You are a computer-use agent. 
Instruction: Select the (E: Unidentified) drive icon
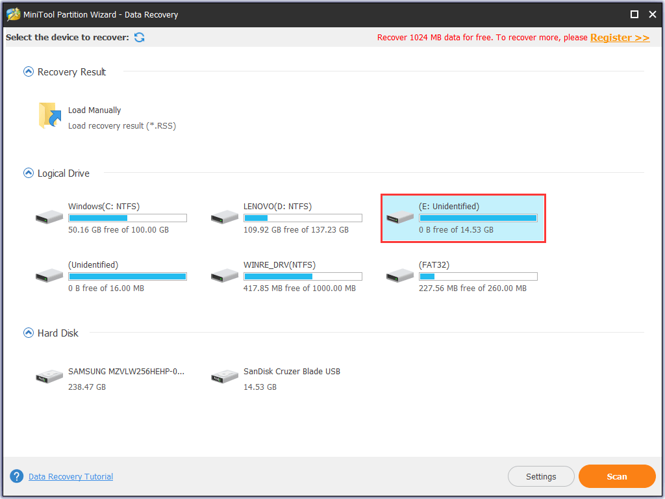[x=400, y=217]
